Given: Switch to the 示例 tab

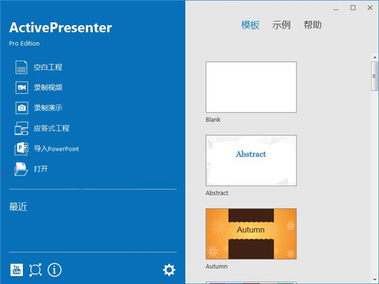Looking at the screenshot, I should click(281, 25).
